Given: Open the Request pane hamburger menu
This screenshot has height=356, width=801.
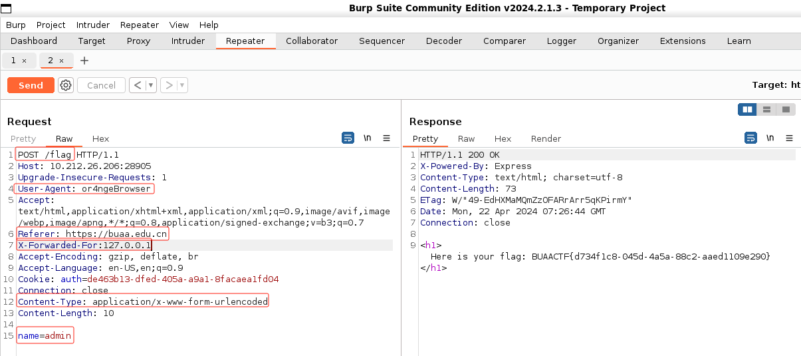Looking at the screenshot, I should tap(386, 138).
